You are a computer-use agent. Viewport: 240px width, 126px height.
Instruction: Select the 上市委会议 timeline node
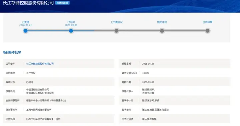[116, 31]
